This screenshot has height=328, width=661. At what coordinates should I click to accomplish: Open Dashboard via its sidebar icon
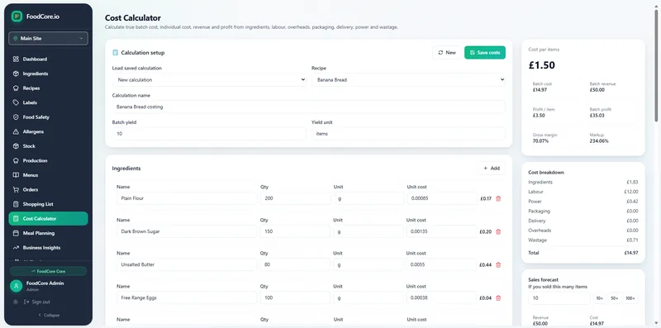coord(16,59)
